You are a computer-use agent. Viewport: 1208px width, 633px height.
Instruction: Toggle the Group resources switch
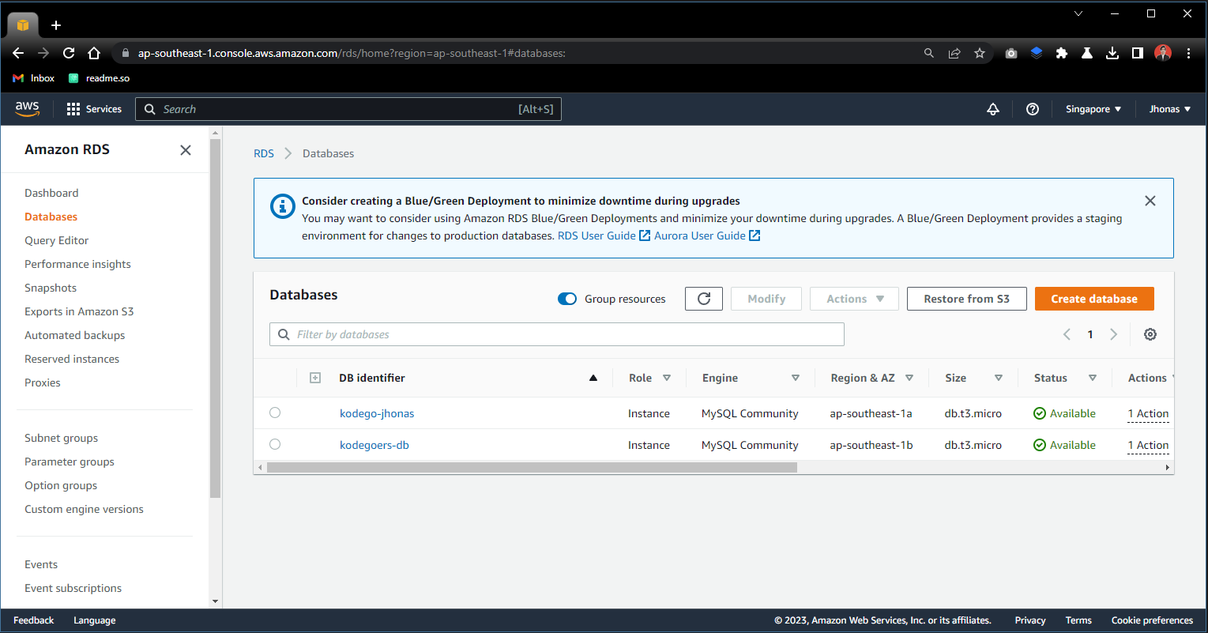[567, 299]
